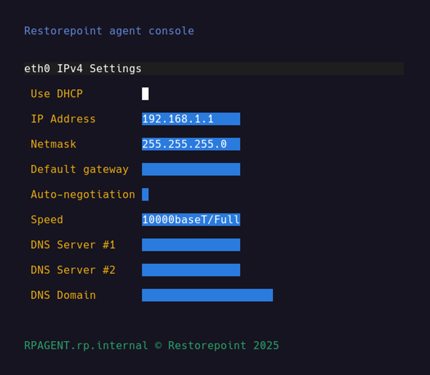Click the Speed label text

(47, 219)
